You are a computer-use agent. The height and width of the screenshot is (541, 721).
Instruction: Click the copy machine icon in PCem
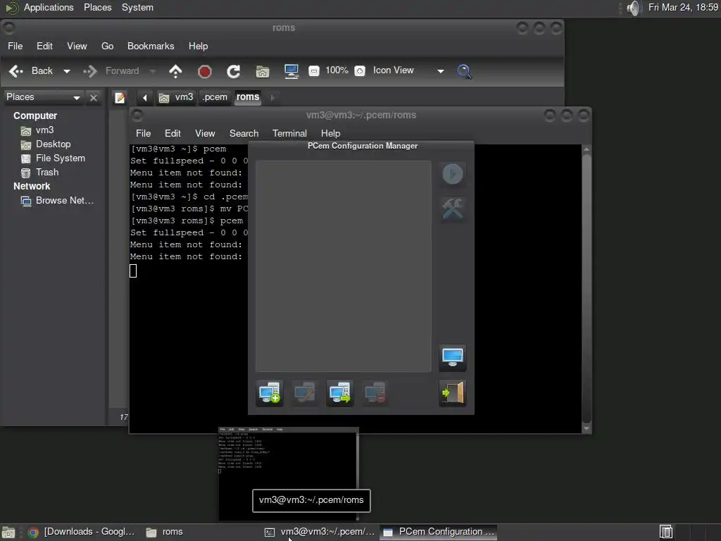[x=340, y=393]
